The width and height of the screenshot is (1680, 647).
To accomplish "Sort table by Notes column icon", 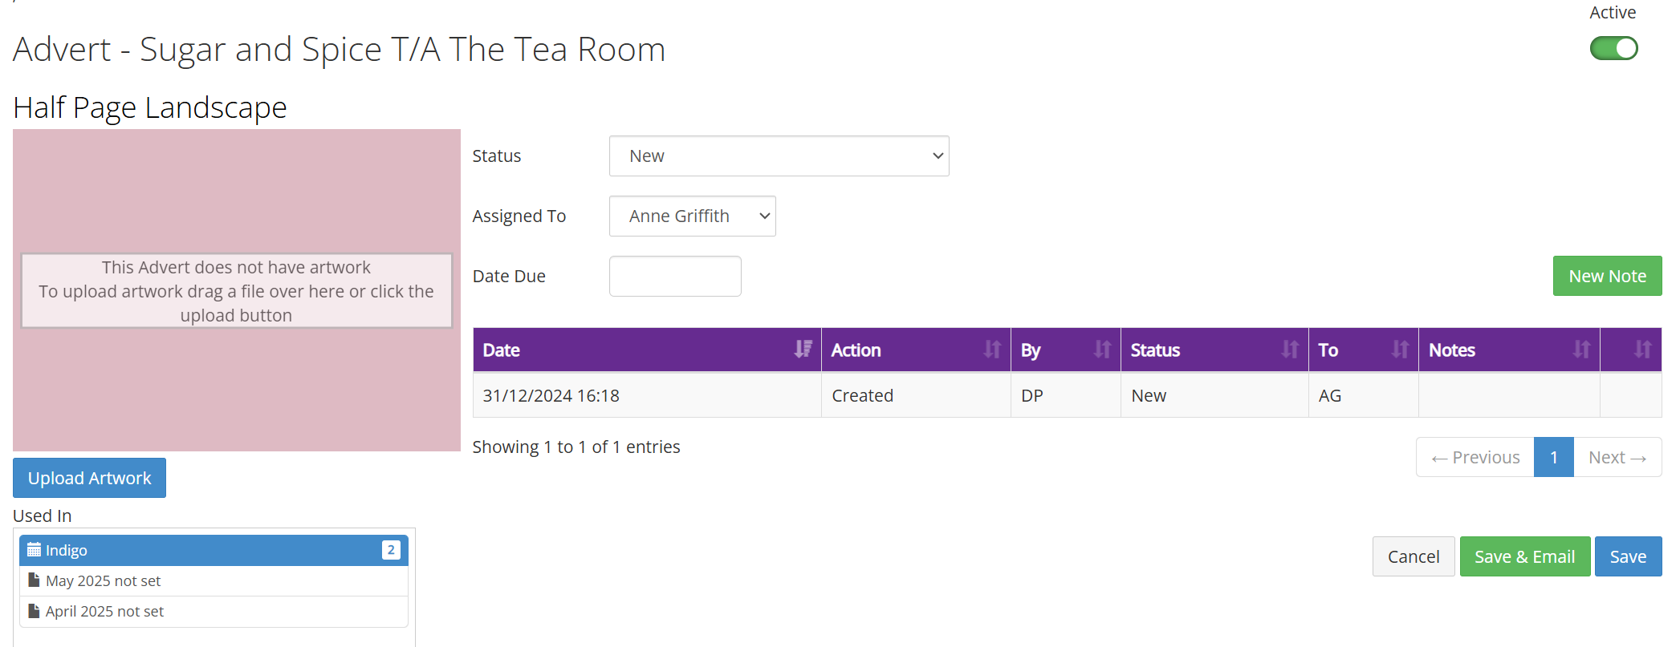I will (x=1582, y=350).
